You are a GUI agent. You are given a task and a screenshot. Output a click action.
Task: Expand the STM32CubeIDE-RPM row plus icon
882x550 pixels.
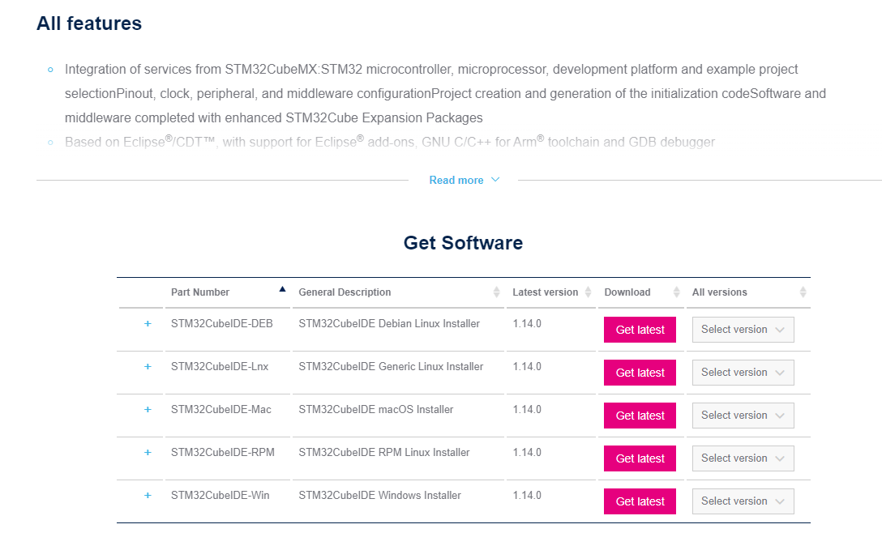pyautogui.click(x=148, y=452)
